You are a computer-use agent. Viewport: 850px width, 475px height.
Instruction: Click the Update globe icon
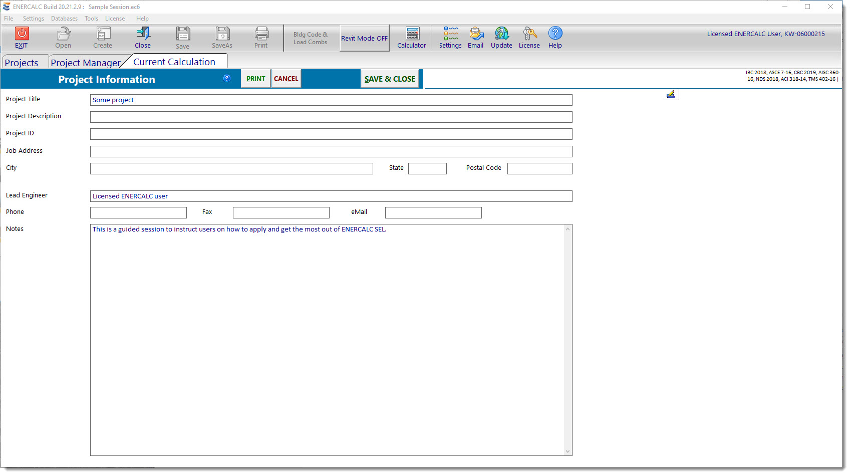pos(501,34)
